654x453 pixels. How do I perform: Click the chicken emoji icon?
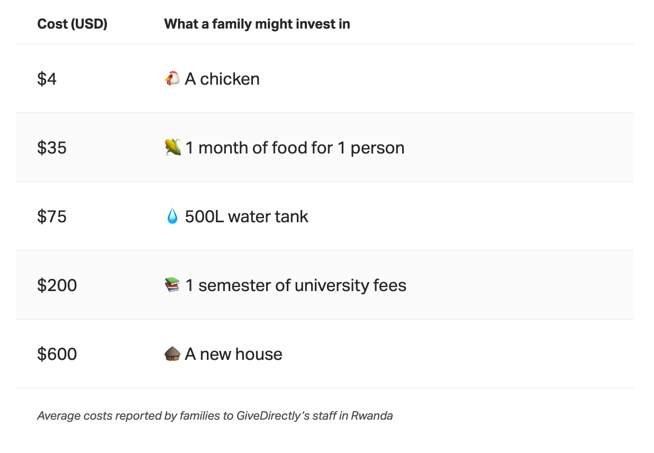click(172, 79)
